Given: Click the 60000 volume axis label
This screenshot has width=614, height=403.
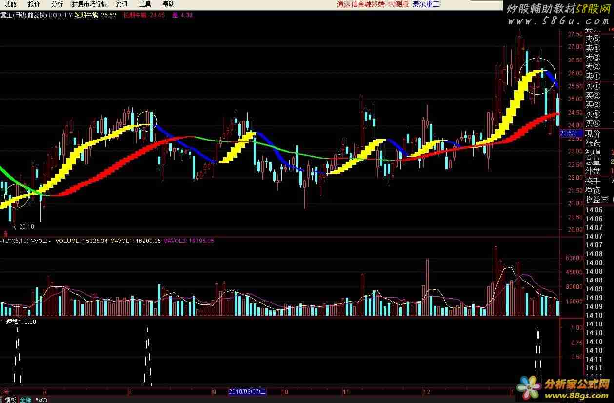Looking at the screenshot, I should (x=574, y=258).
